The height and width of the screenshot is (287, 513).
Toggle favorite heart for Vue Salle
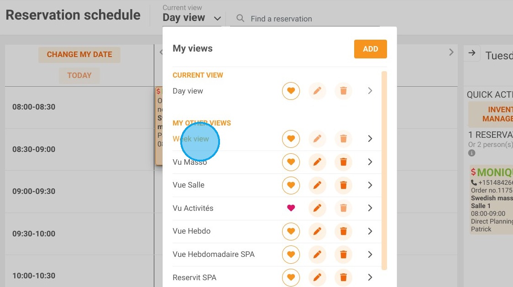click(x=291, y=185)
